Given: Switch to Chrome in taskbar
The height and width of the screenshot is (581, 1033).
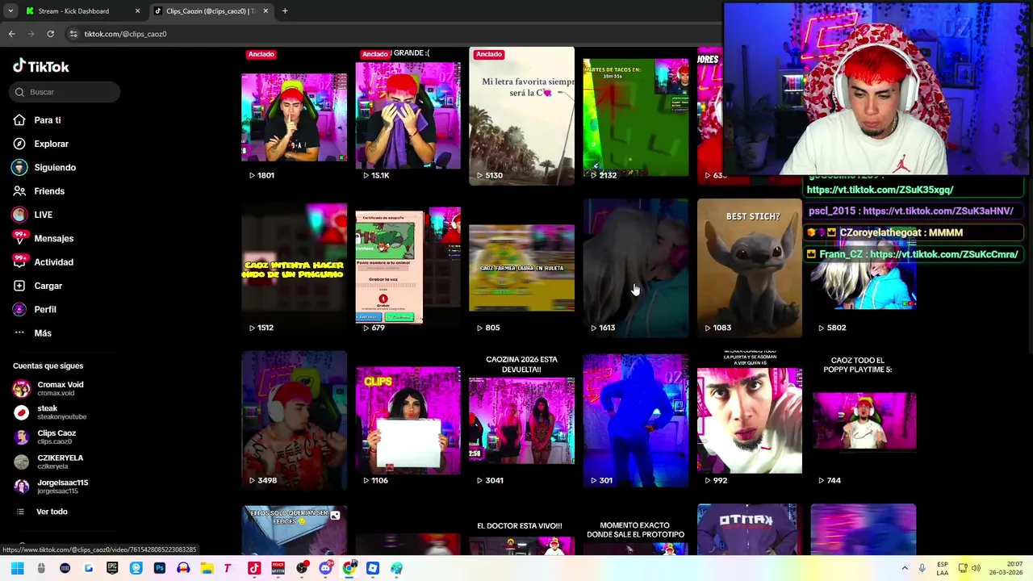Looking at the screenshot, I should [349, 568].
